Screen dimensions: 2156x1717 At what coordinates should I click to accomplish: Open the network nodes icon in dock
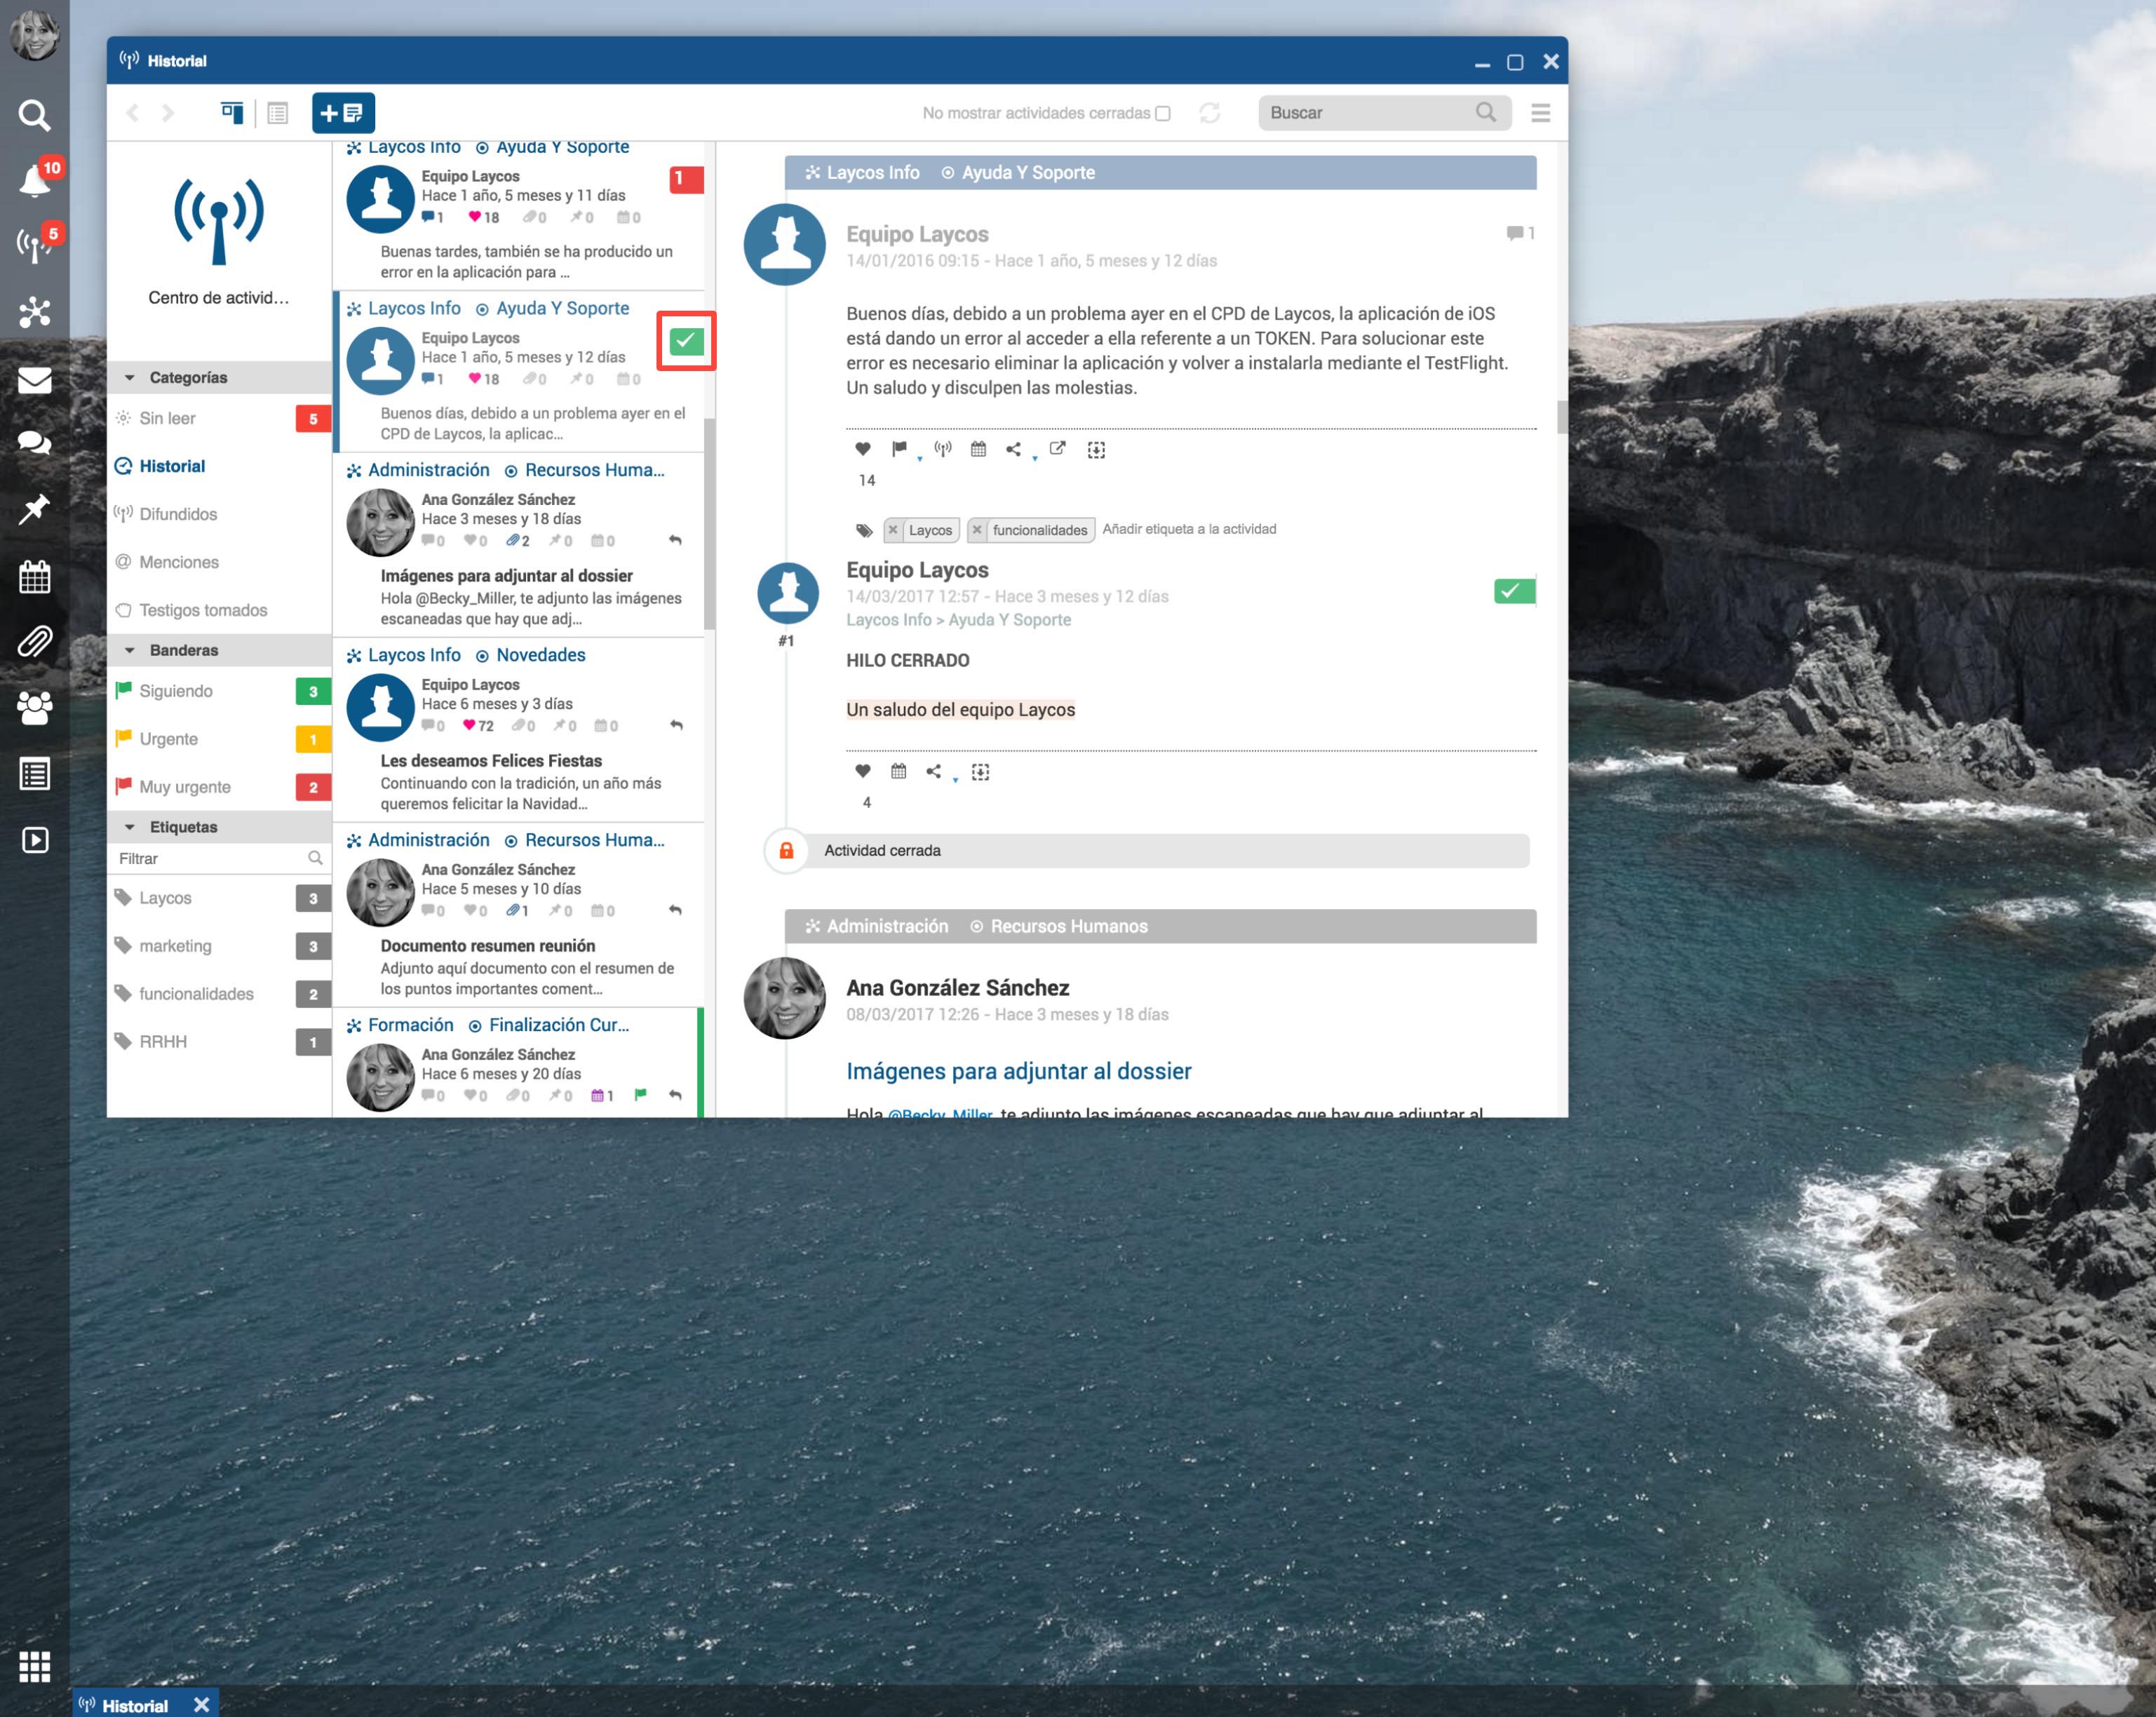pyautogui.click(x=34, y=312)
